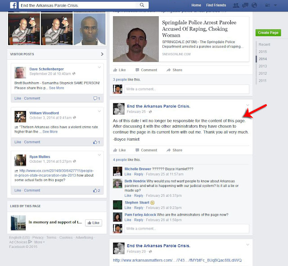Open the notifications globe icon
288x266 pixels.
pyautogui.click(x=254, y=5)
